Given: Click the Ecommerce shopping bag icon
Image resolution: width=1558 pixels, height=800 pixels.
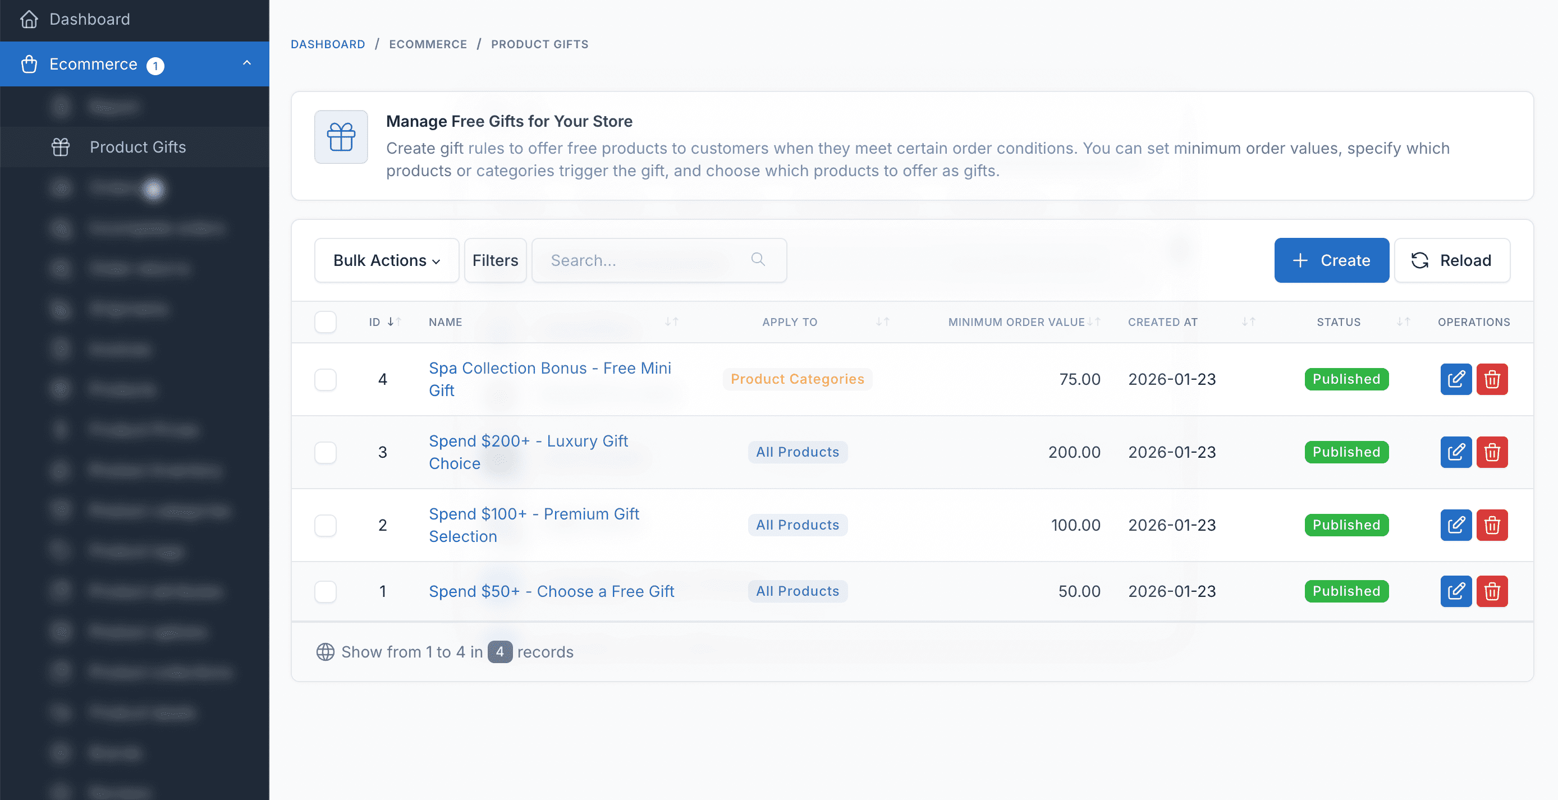Looking at the screenshot, I should tap(29, 63).
